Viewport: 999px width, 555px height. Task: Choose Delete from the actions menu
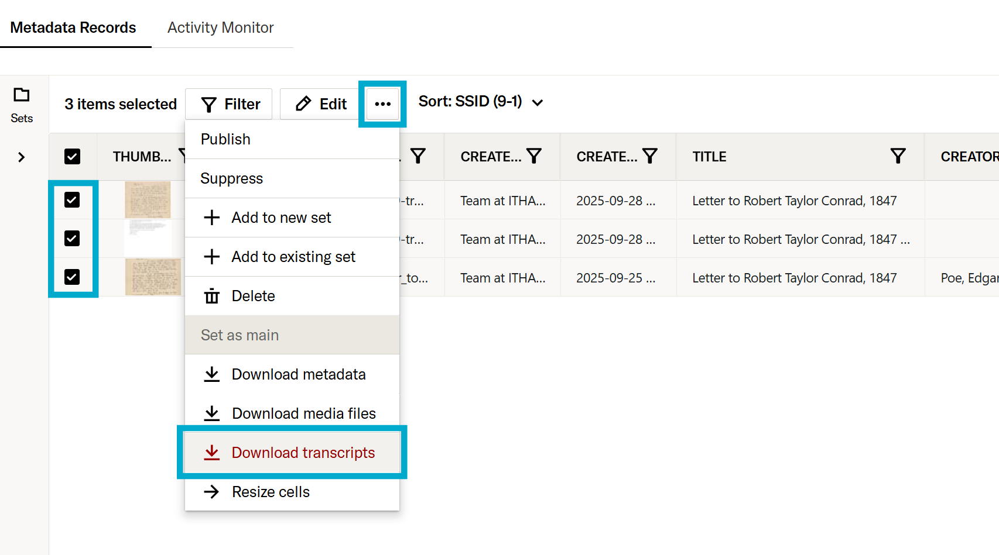click(292, 296)
